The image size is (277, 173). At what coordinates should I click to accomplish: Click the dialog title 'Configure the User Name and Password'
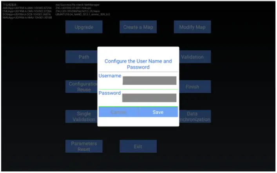pyautogui.click(x=138, y=64)
